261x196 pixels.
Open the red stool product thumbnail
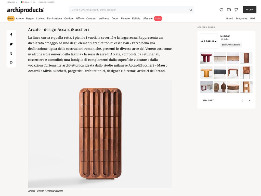coord(206,58)
